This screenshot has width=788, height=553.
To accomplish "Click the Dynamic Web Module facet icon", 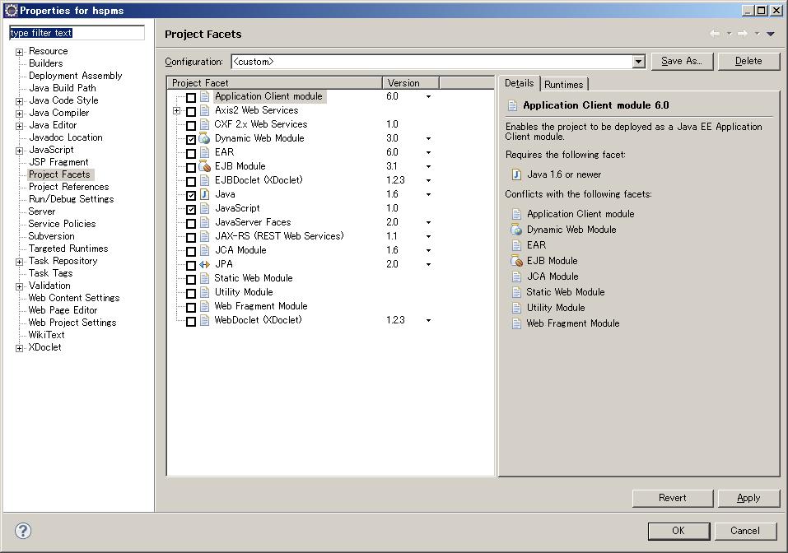I will point(204,138).
